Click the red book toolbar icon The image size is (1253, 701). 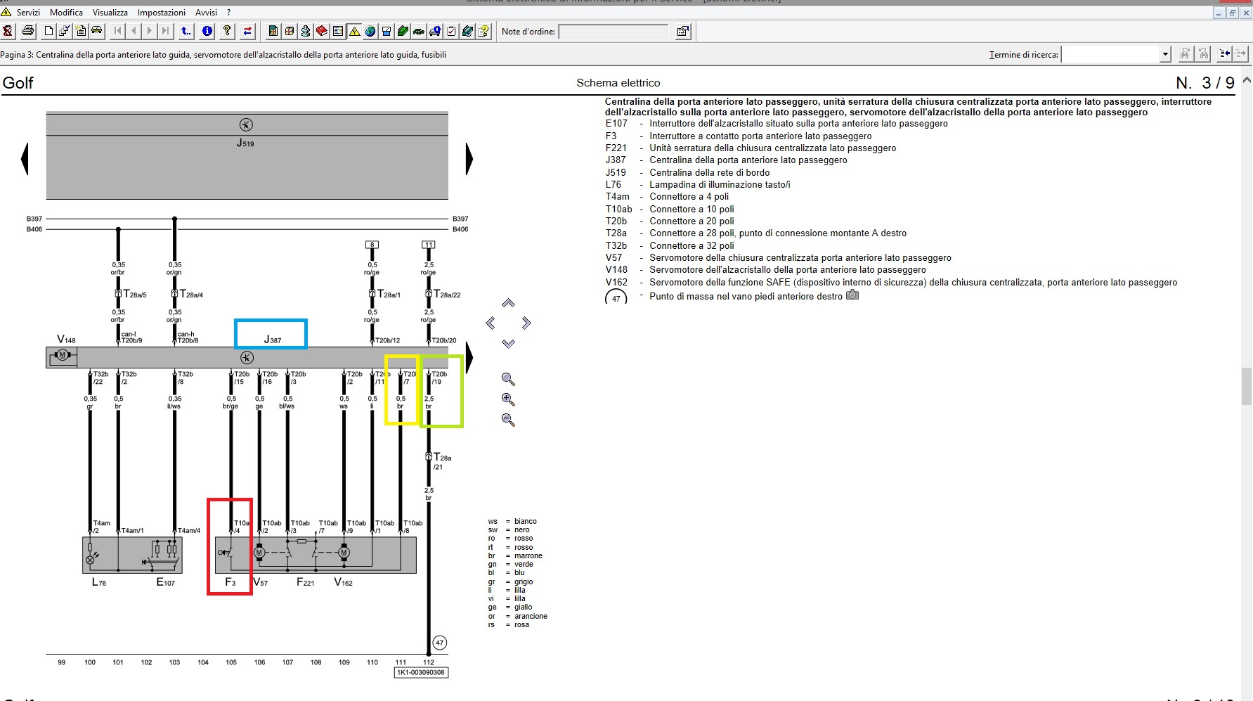321,31
